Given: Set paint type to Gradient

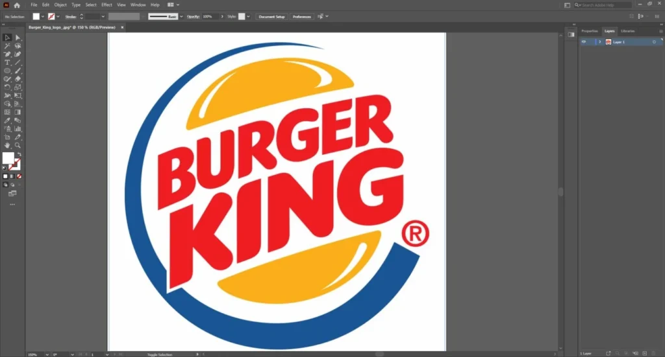Looking at the screenshot, I should point(12,176).
